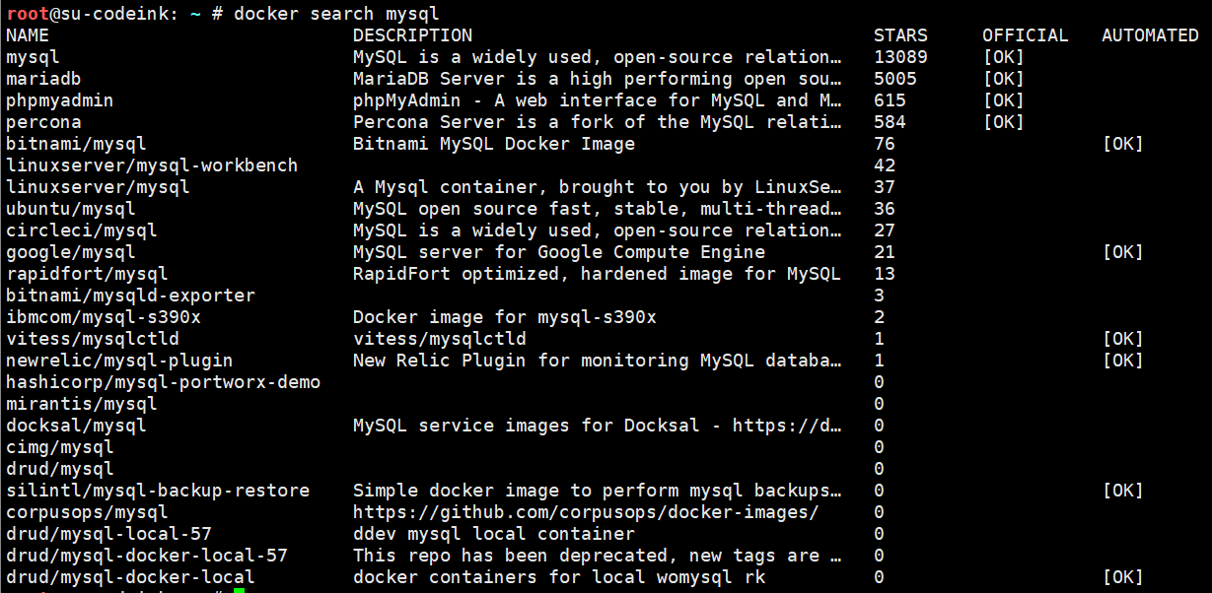The width and height of the screenshot is (1212, 593).
Task: Click the bitnami/mysql image name
Action: coord(76,144)
